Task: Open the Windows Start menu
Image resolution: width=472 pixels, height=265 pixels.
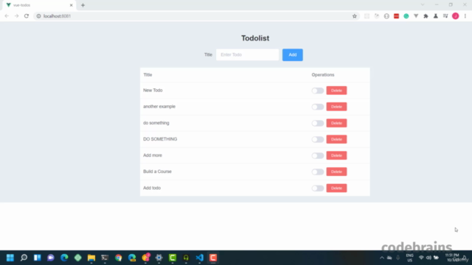Action: 10,258
